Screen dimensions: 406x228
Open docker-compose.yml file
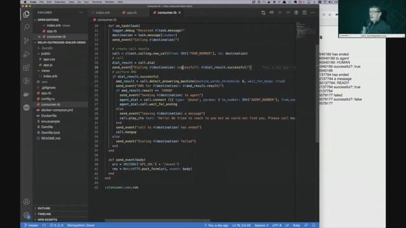(57, 110)
